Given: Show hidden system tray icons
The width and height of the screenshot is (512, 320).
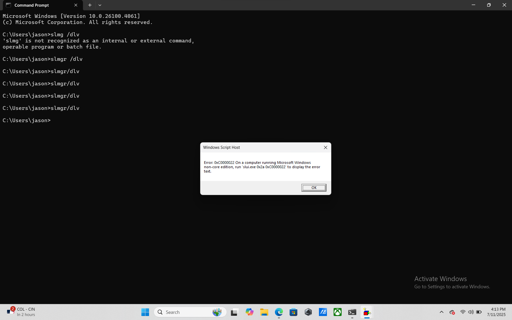Looking at the screenshot, I should click(x=441, y=312).
